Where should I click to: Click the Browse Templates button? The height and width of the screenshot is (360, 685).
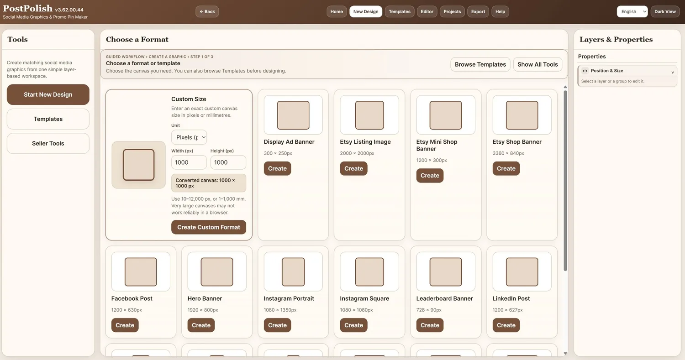tap(480, 64)
